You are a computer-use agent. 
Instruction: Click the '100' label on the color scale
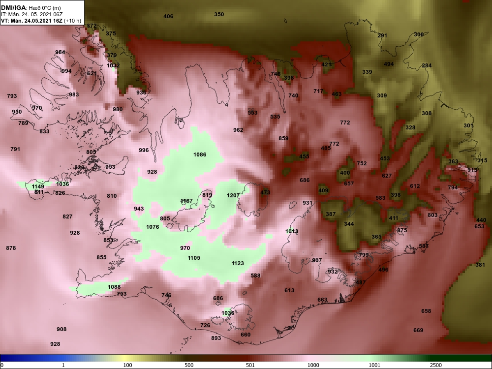[x=127, y=365]
